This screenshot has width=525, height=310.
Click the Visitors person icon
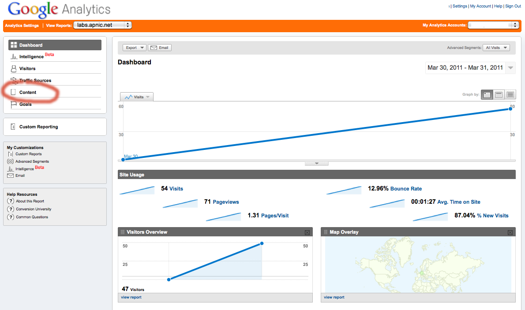[14, 69]
